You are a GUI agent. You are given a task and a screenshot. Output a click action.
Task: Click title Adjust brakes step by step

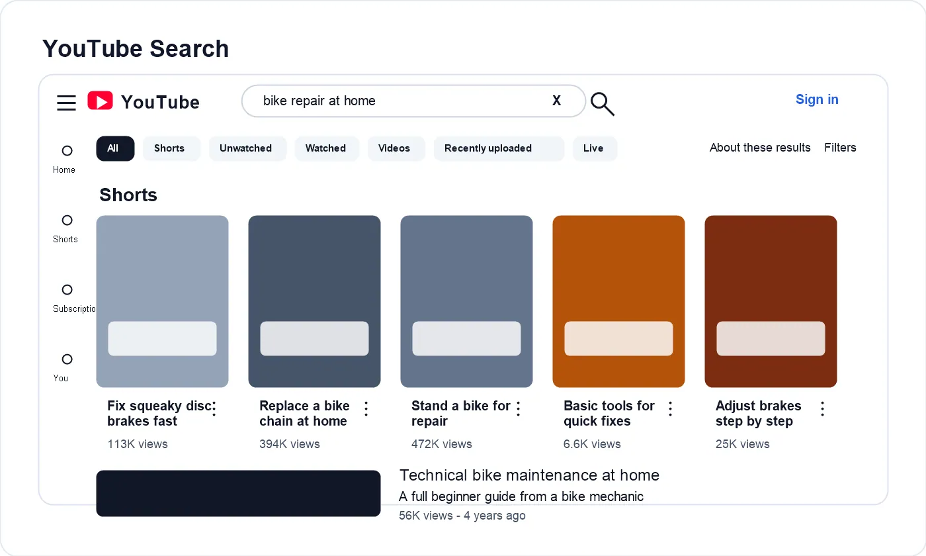[758, 414]
